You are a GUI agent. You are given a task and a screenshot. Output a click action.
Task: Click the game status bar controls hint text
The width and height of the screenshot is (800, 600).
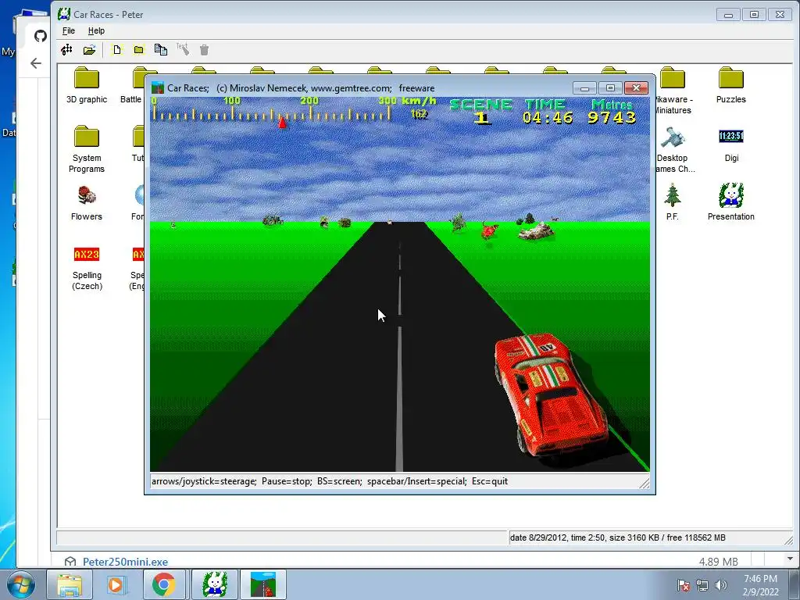click(x=330, y=481)
